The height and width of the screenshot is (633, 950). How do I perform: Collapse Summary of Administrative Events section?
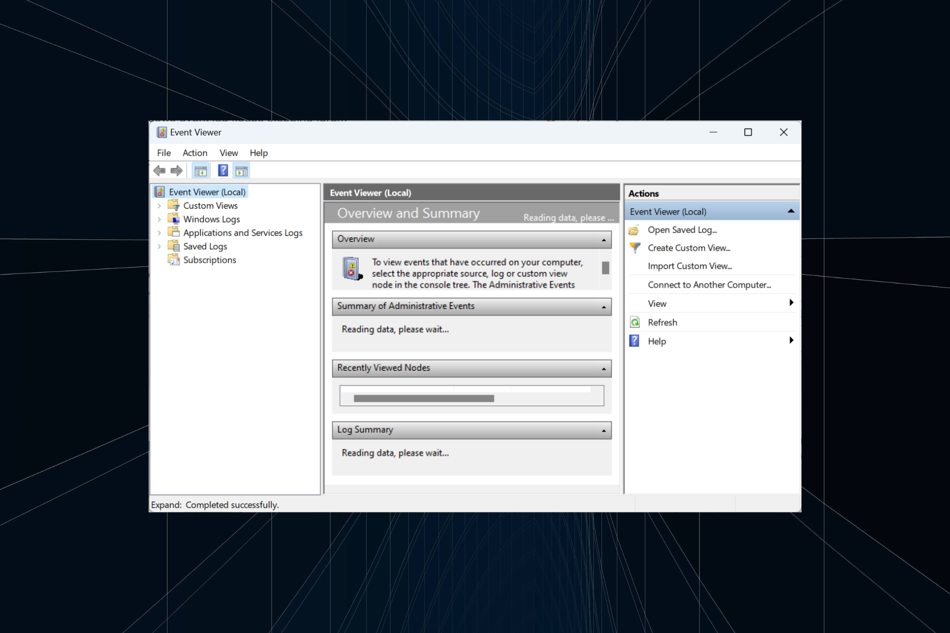(x=604, y=307)
